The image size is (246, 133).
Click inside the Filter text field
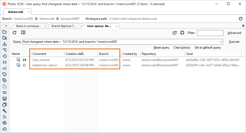(x=210, y=33)
